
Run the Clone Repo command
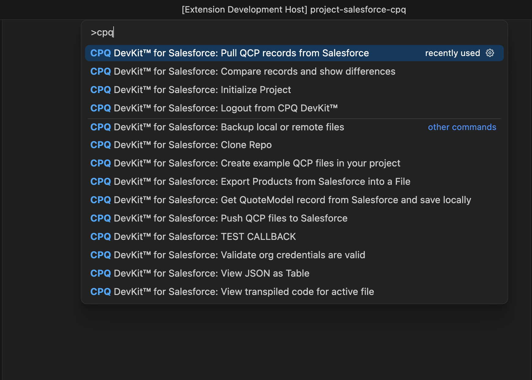[294, 145]
